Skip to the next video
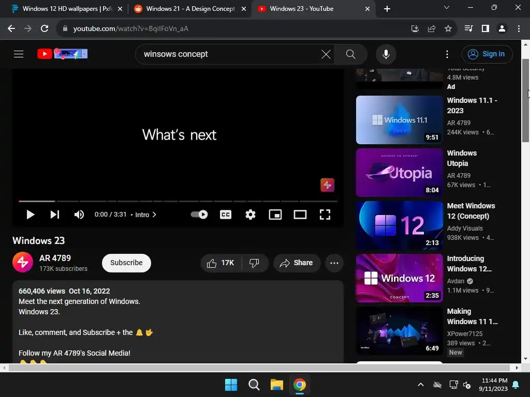Image resolution: width=530 pixels, height=397 pixels. coord(55,215)
